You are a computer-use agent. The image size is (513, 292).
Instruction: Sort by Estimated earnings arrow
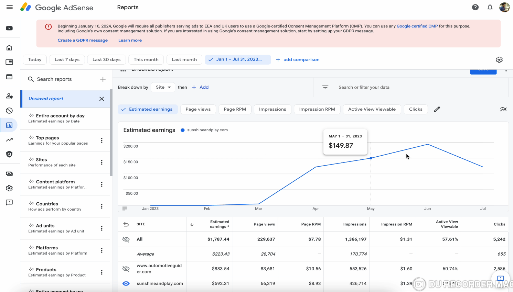tap(192, 225)
